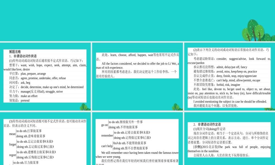
Task: Click the line 此处, learn, choose, afford, happen
Action: click(137, 57)
